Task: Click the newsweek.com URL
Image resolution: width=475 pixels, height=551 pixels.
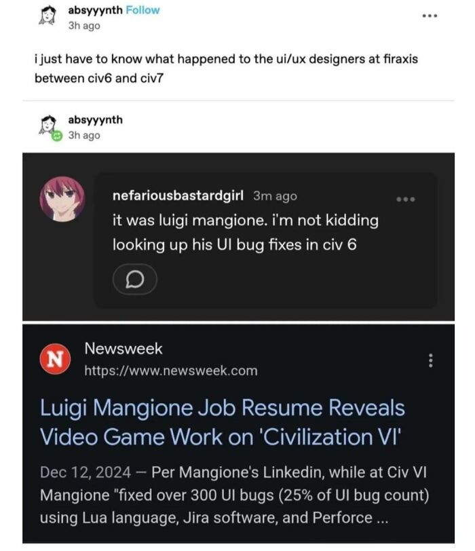Action: [x=171, y=370]
